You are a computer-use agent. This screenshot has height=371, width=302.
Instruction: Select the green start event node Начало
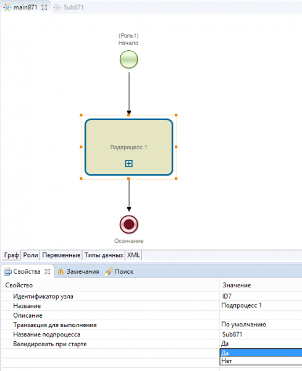[129, 59]
